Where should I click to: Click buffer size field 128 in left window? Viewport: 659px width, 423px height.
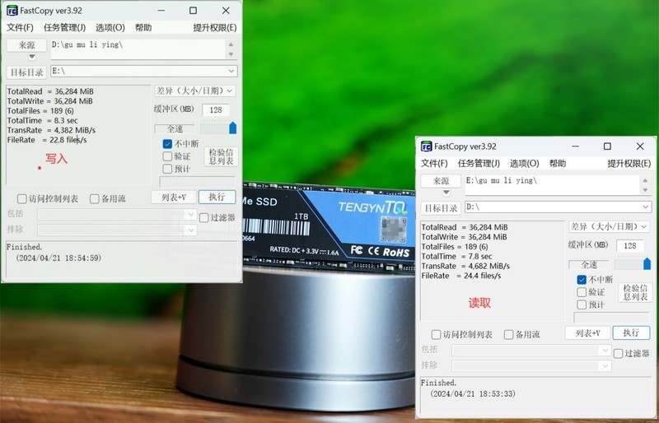[x=216, y=110]
